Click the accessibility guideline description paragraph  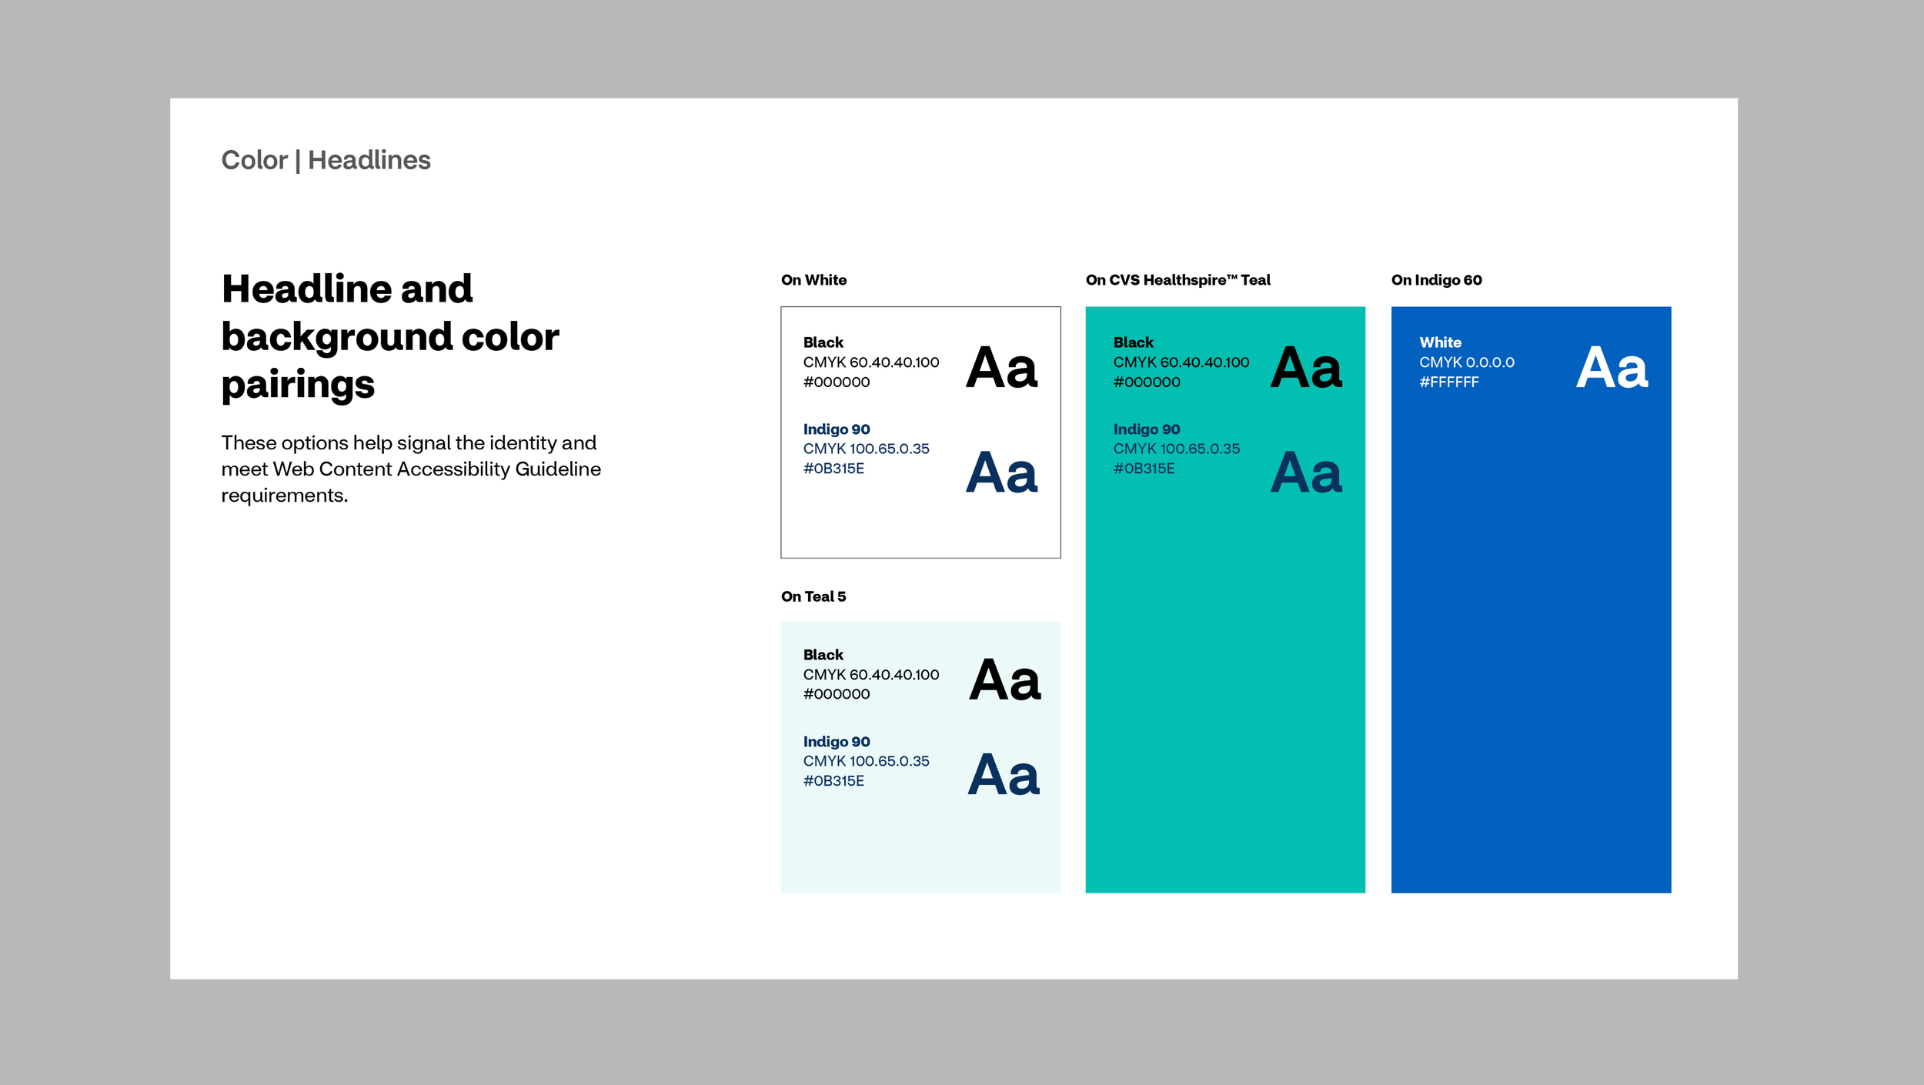pyautogui.click(x=410, y=469)
